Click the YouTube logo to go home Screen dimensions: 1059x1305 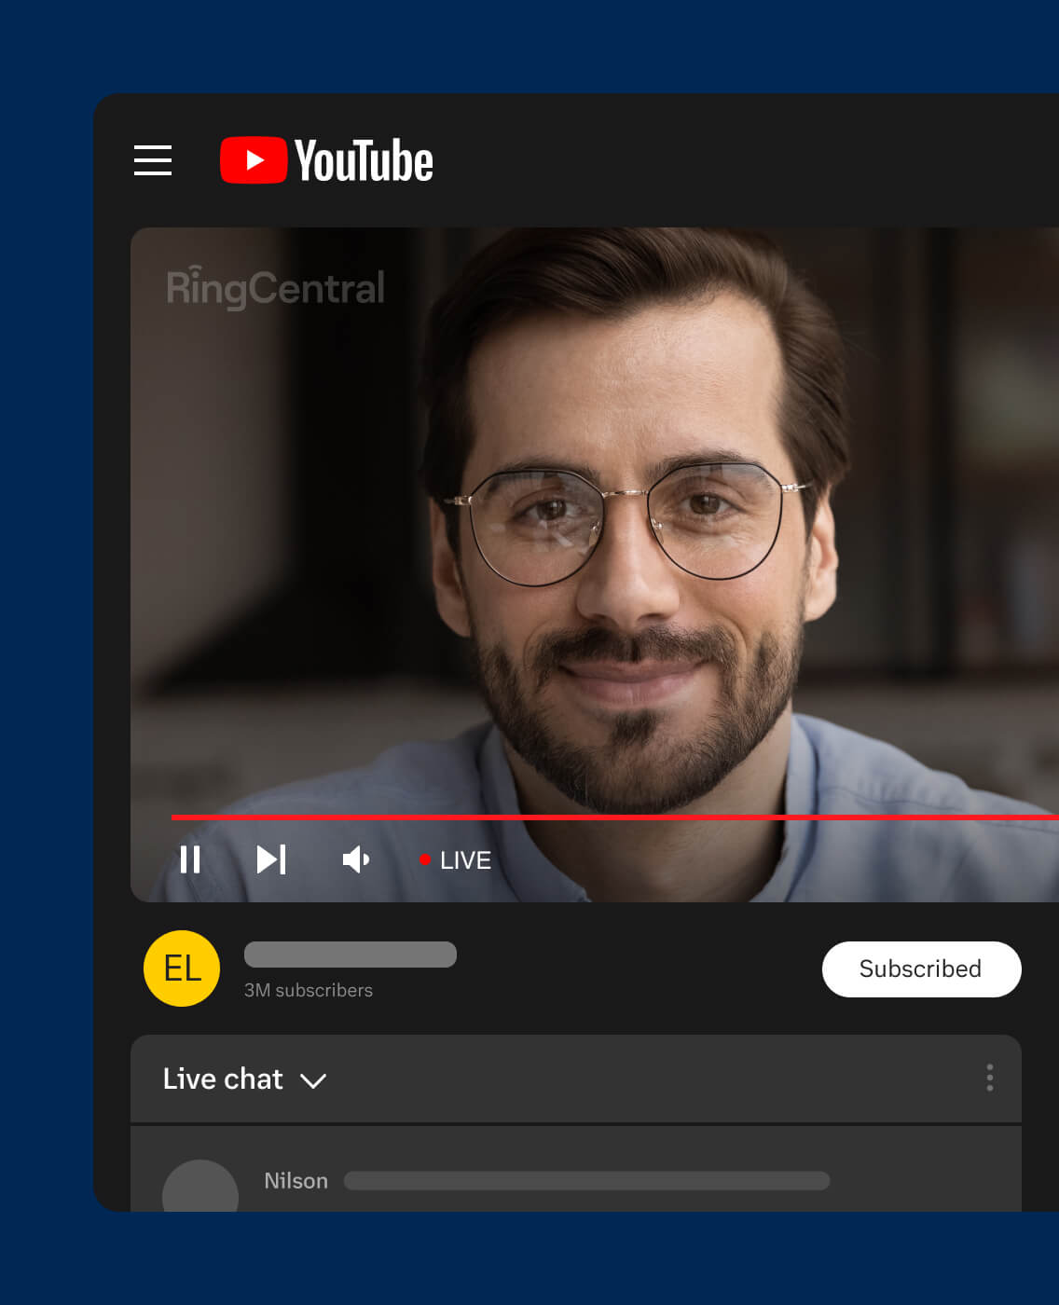326,159
